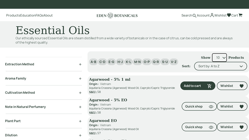This screenshot has height=140, width=249.
Task: Add Agarwood EO to Wishlist
Action: [232, 127]
